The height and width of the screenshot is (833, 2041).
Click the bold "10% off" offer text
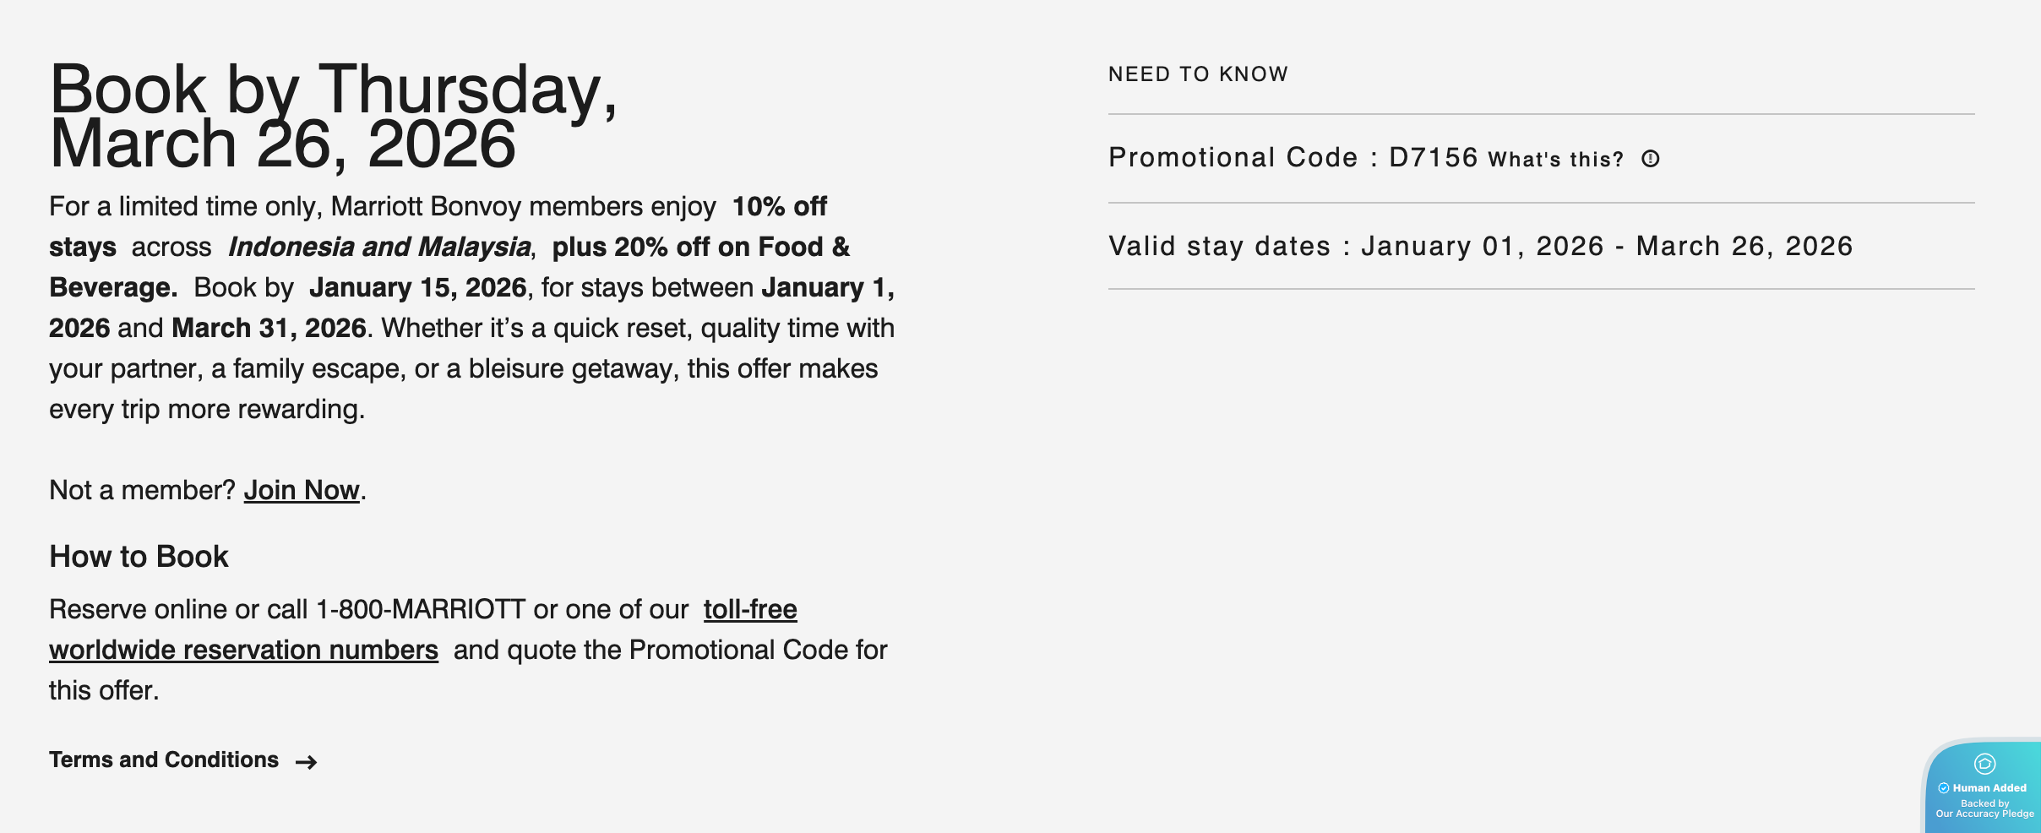tap(779, 206)
